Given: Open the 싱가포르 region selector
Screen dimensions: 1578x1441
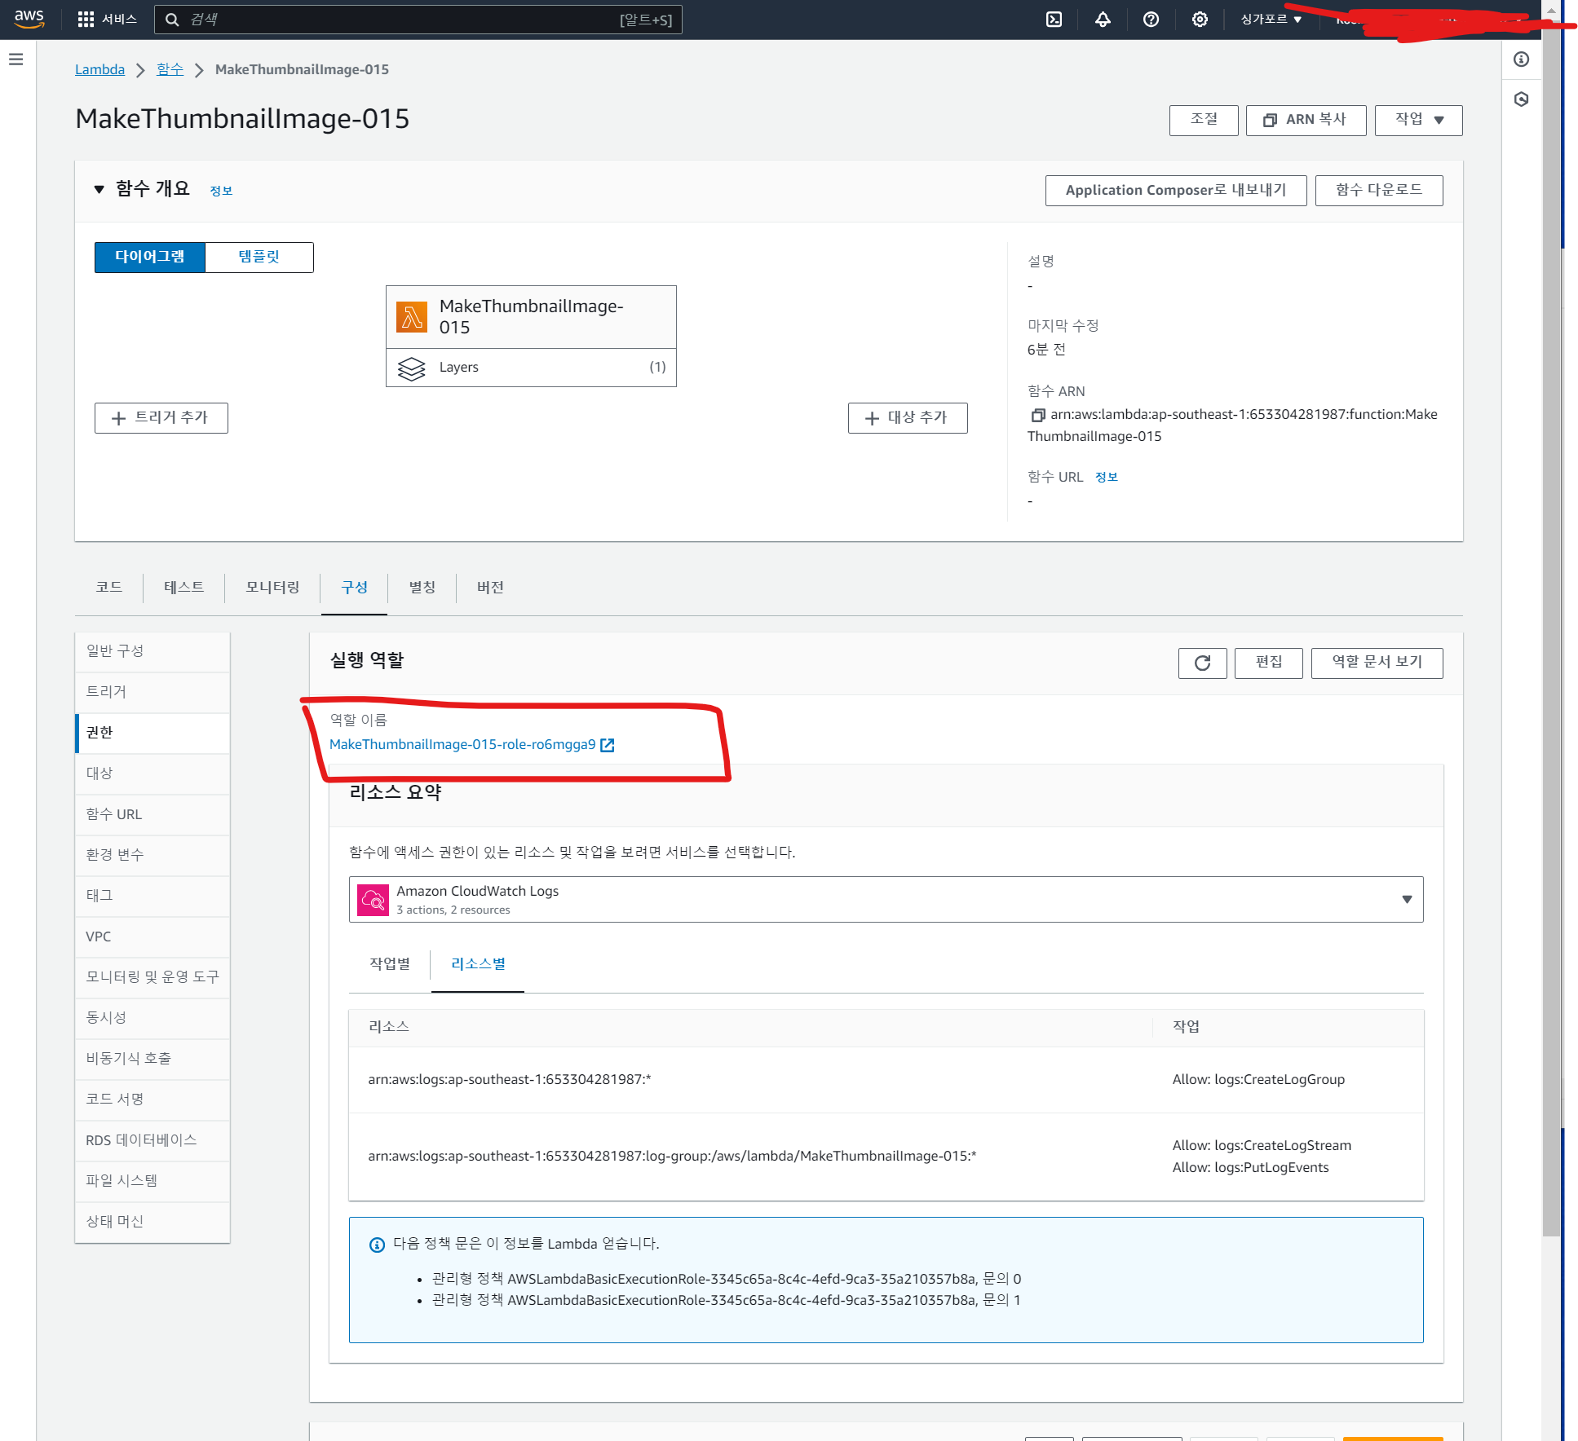Looking at the screenshot, I should (x=1271, y=20).
